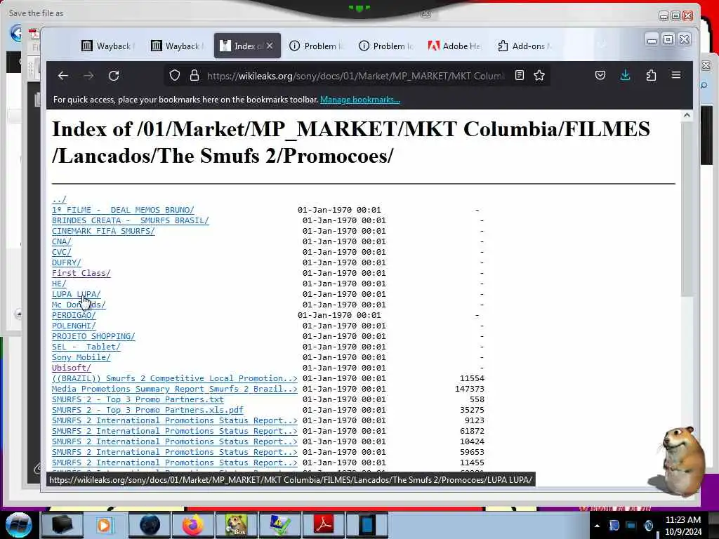Image resolution: width=719 pixels, height=539 pixels.
Task: Open the POLENGHI/ folder link
Action: pos(74,326)
